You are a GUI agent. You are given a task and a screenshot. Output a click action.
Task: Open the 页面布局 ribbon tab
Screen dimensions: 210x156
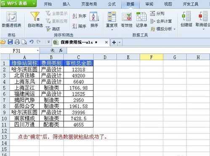point(89,4)
